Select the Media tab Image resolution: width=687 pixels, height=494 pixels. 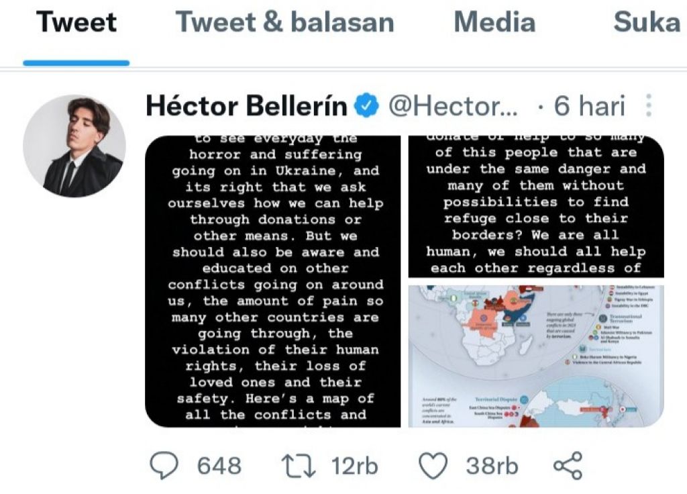tap(494, 23)
